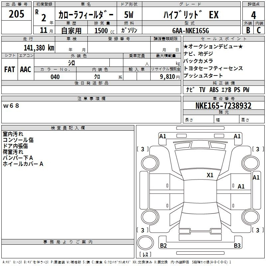Click lot number 205
266x266 pixels.
pyautogui.click(x=17, y=14)
